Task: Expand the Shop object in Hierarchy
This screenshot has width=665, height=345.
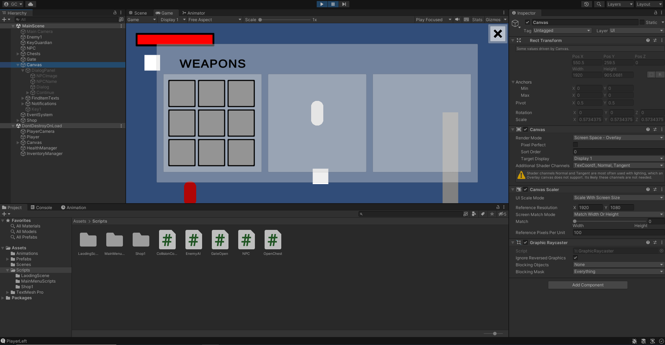Action: (18, 120)
